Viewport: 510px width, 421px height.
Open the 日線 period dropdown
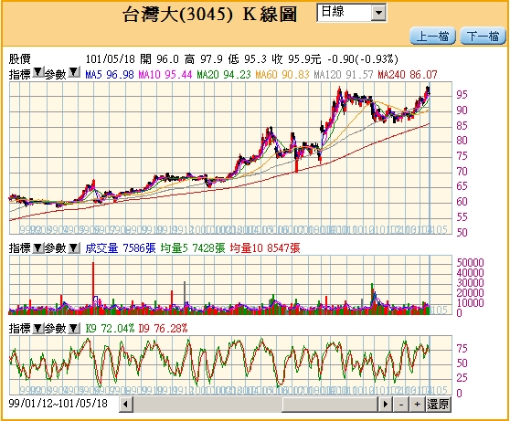pyautogui.click(x=352, y=13)
